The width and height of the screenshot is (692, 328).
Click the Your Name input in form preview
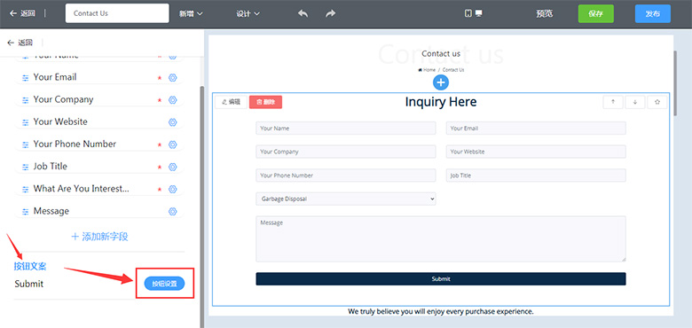[x=346, y=129]
